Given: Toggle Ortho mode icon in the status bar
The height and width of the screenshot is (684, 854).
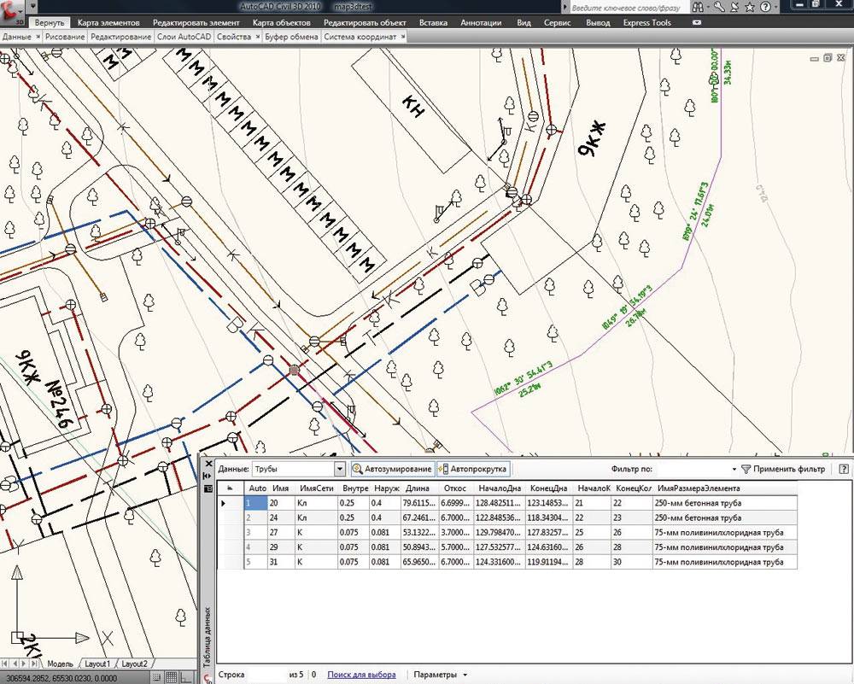Looking at the screenshot, I should tap(184, 677).
